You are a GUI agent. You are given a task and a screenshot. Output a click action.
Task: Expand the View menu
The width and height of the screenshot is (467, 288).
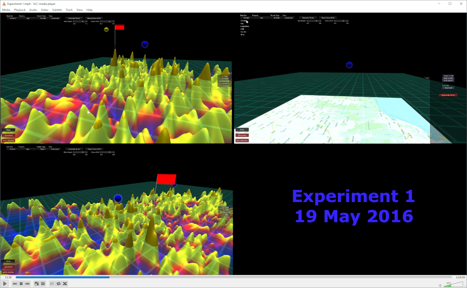[x=79, y=10]
